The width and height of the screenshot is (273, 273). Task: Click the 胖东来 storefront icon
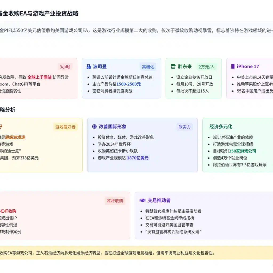point(174,67)
